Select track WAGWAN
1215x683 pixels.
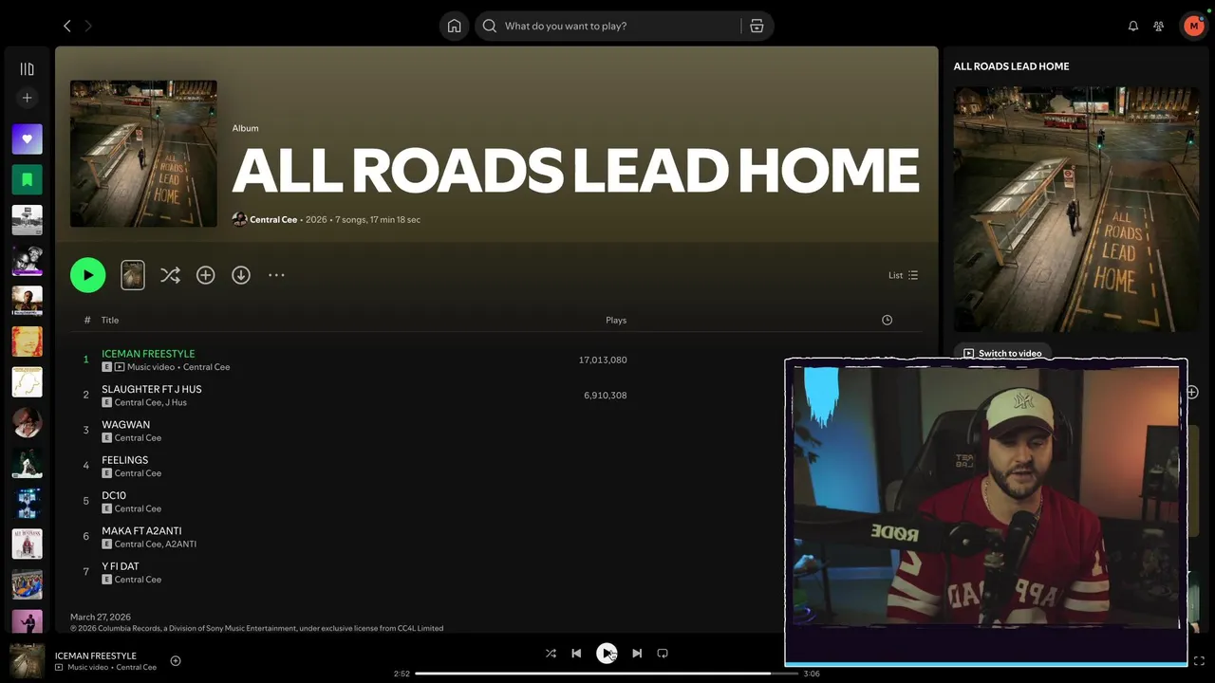pyautogui.click(x=125, y=424)
